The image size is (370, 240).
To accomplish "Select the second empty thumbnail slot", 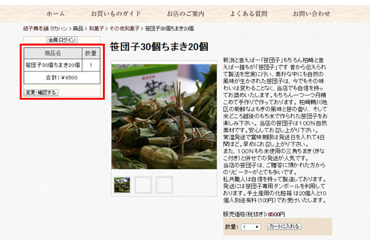I will pos(143,185).
